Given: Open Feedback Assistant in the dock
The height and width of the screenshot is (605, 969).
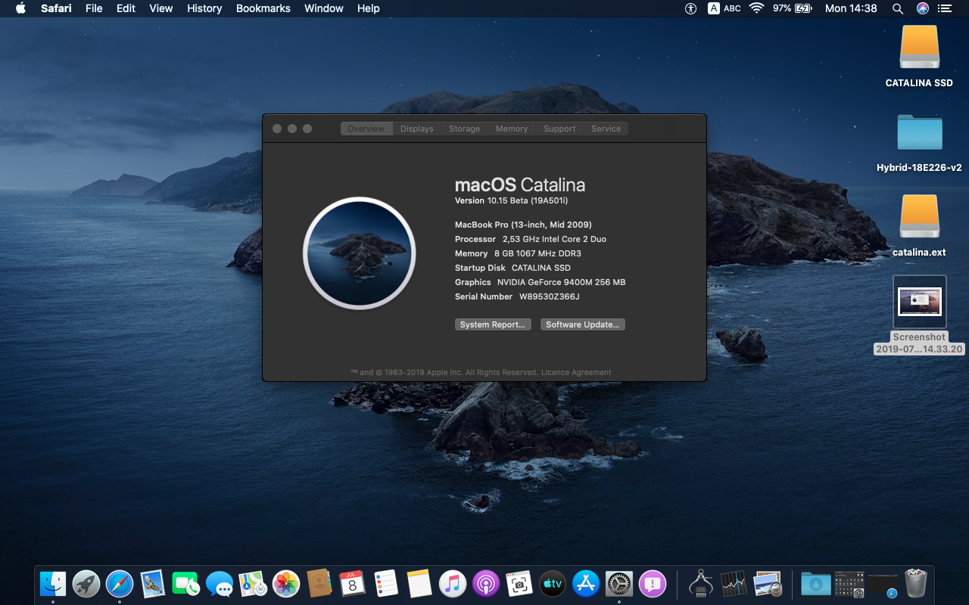Looking at the screenshot, I should (x=652, y=583).
